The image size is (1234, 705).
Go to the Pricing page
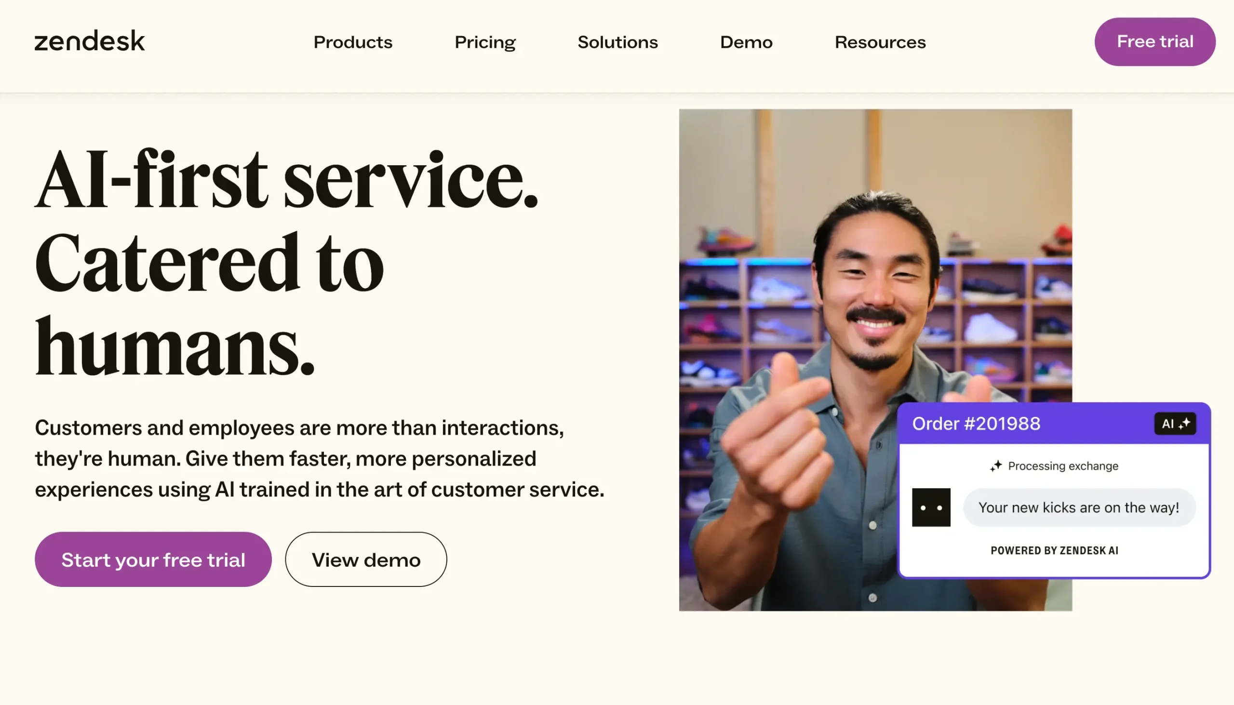485,42
